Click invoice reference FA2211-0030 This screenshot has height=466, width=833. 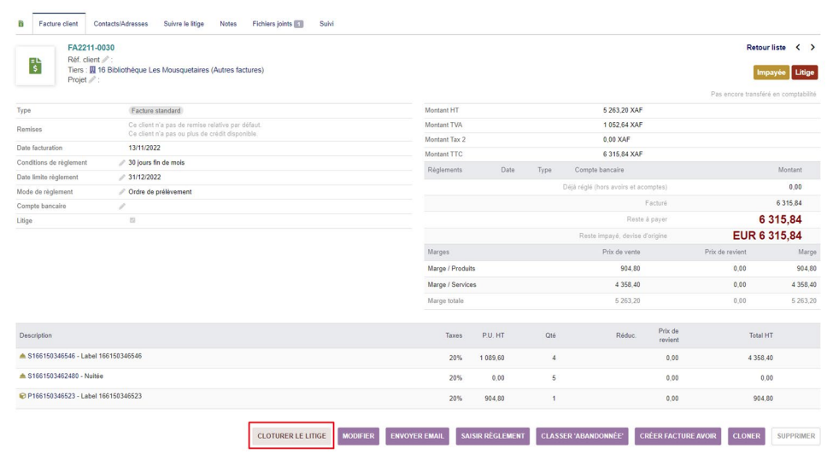click(x=91, y=48)
